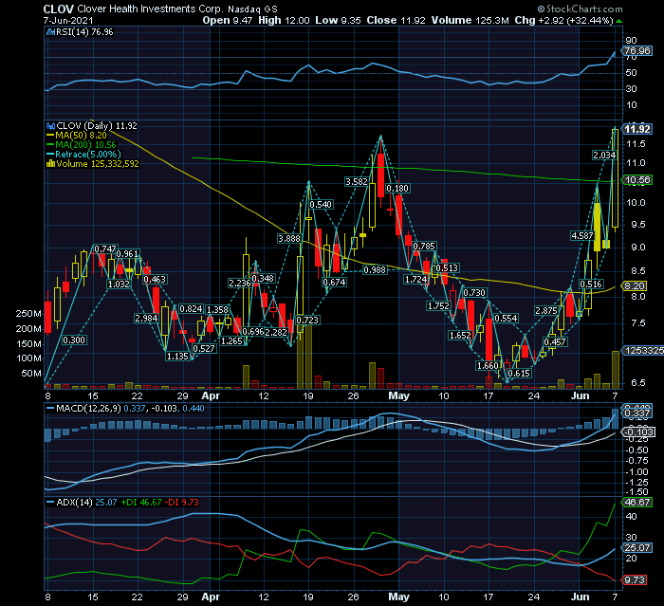The height and width of the screenshot is (606, 664).
Task: Click the Low 9.35 value
Action: (x=338, y=20)
